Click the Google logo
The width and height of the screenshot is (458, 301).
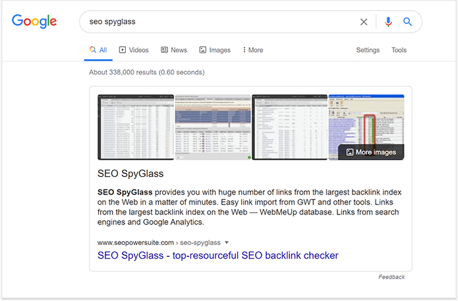[34, 21]
